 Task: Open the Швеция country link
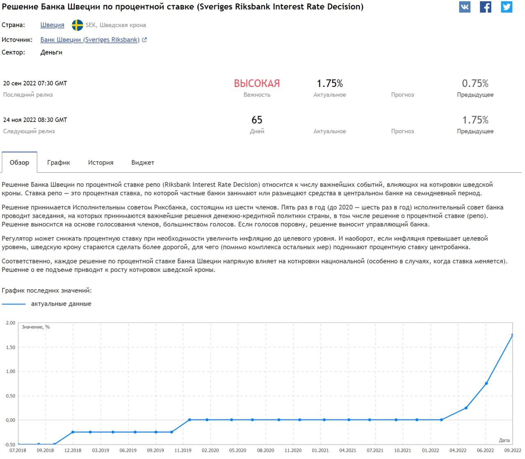(x=52, y=25)
